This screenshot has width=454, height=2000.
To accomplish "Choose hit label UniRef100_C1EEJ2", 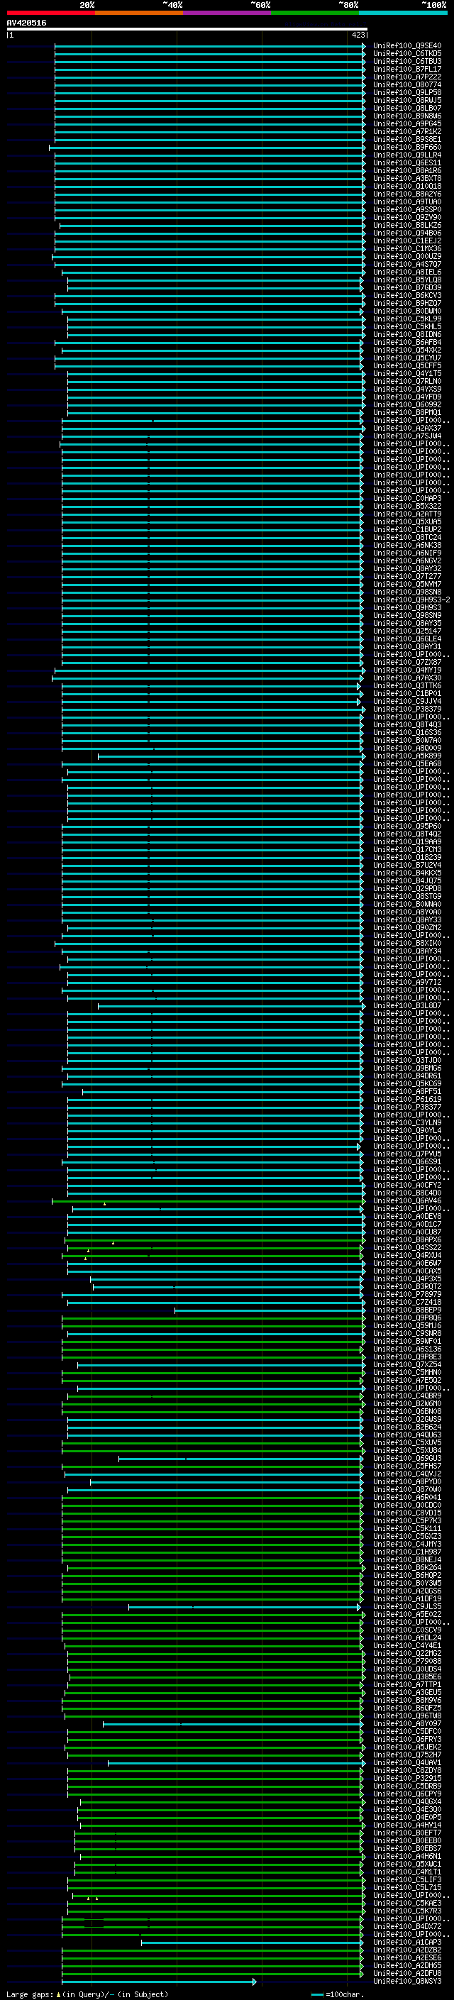I will click(x=406, y=241).
